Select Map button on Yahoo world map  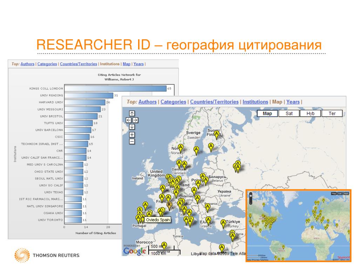(334, 193)
